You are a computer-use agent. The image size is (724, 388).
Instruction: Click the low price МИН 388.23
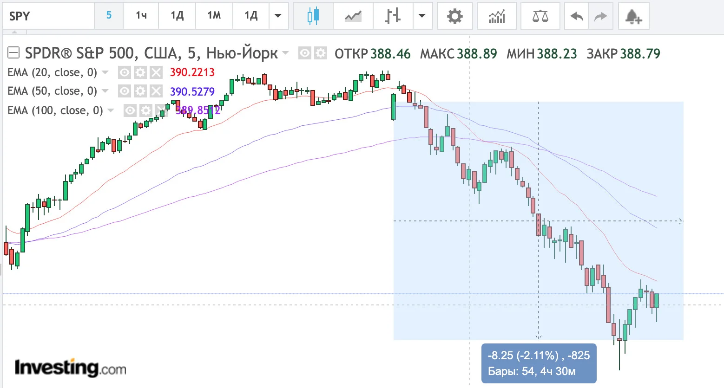point(542,54)
